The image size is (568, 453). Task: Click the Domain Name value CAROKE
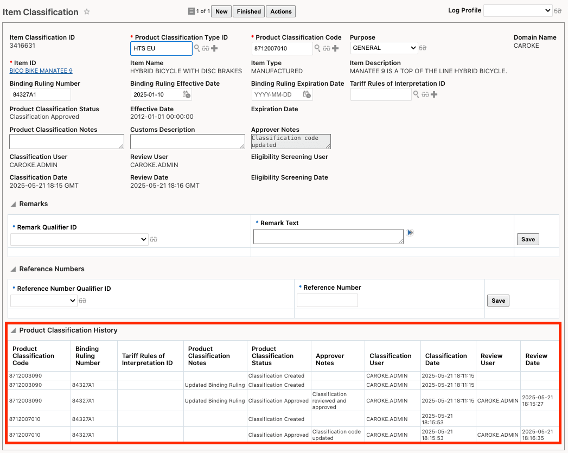tap(526, 46)
